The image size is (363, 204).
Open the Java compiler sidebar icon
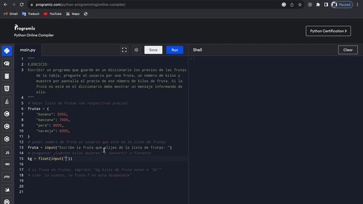(7, 101)
